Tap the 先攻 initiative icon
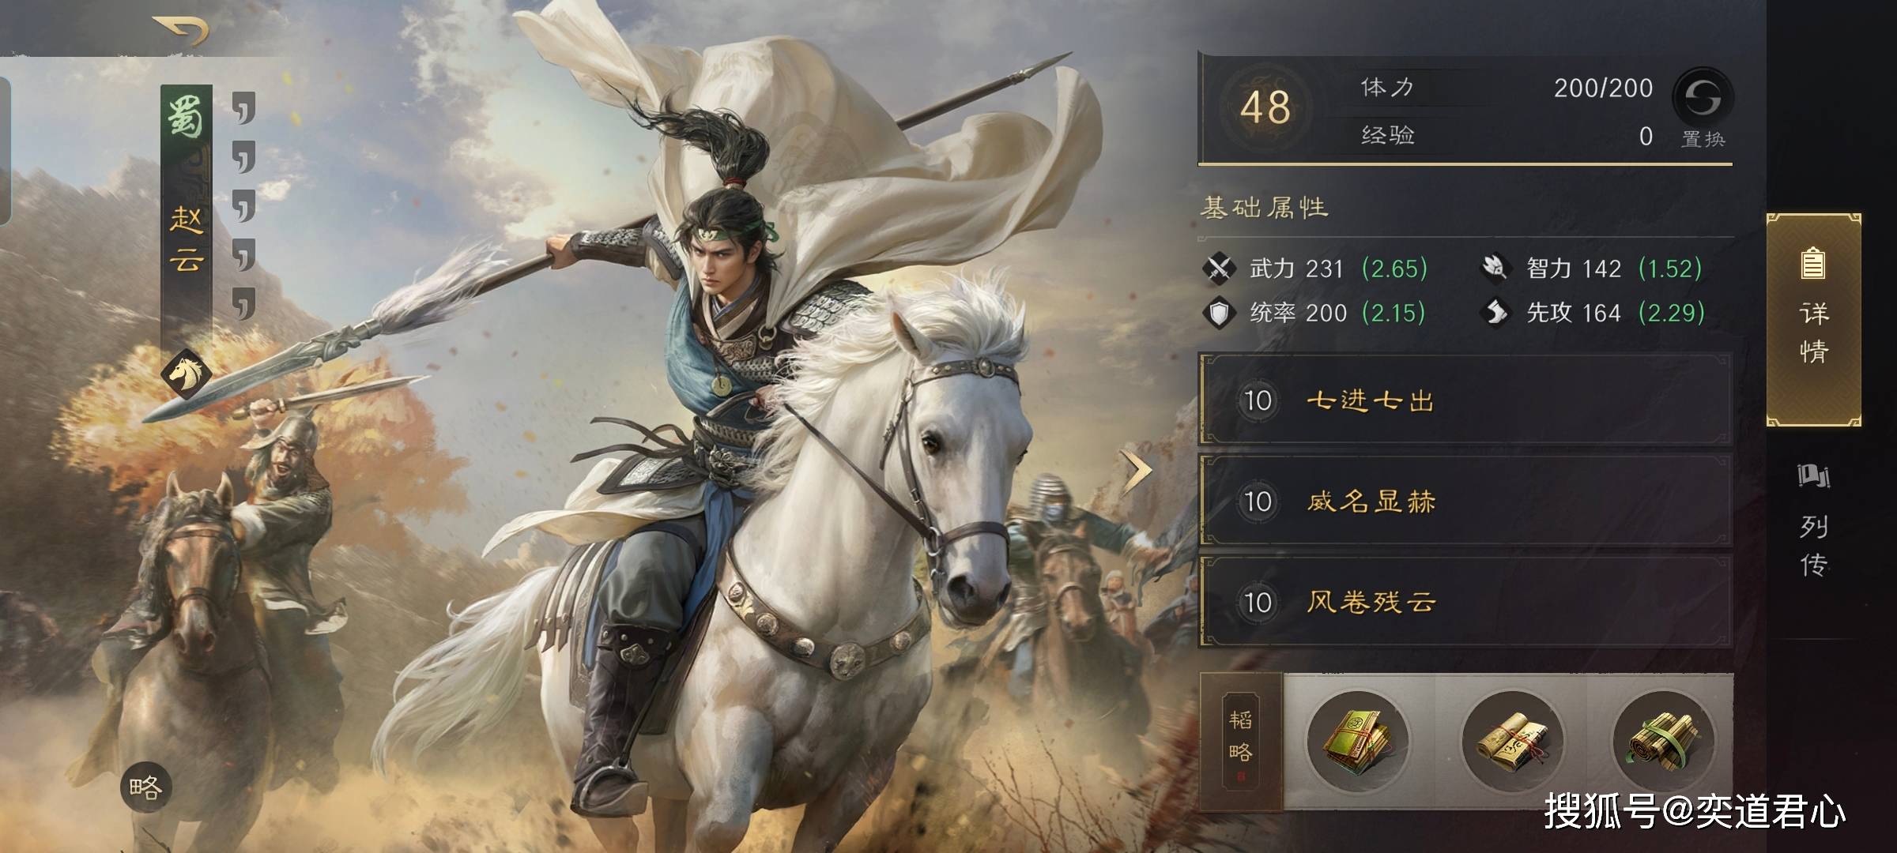The width and height of the screenshot is (1897, 853). point(1494,313)
